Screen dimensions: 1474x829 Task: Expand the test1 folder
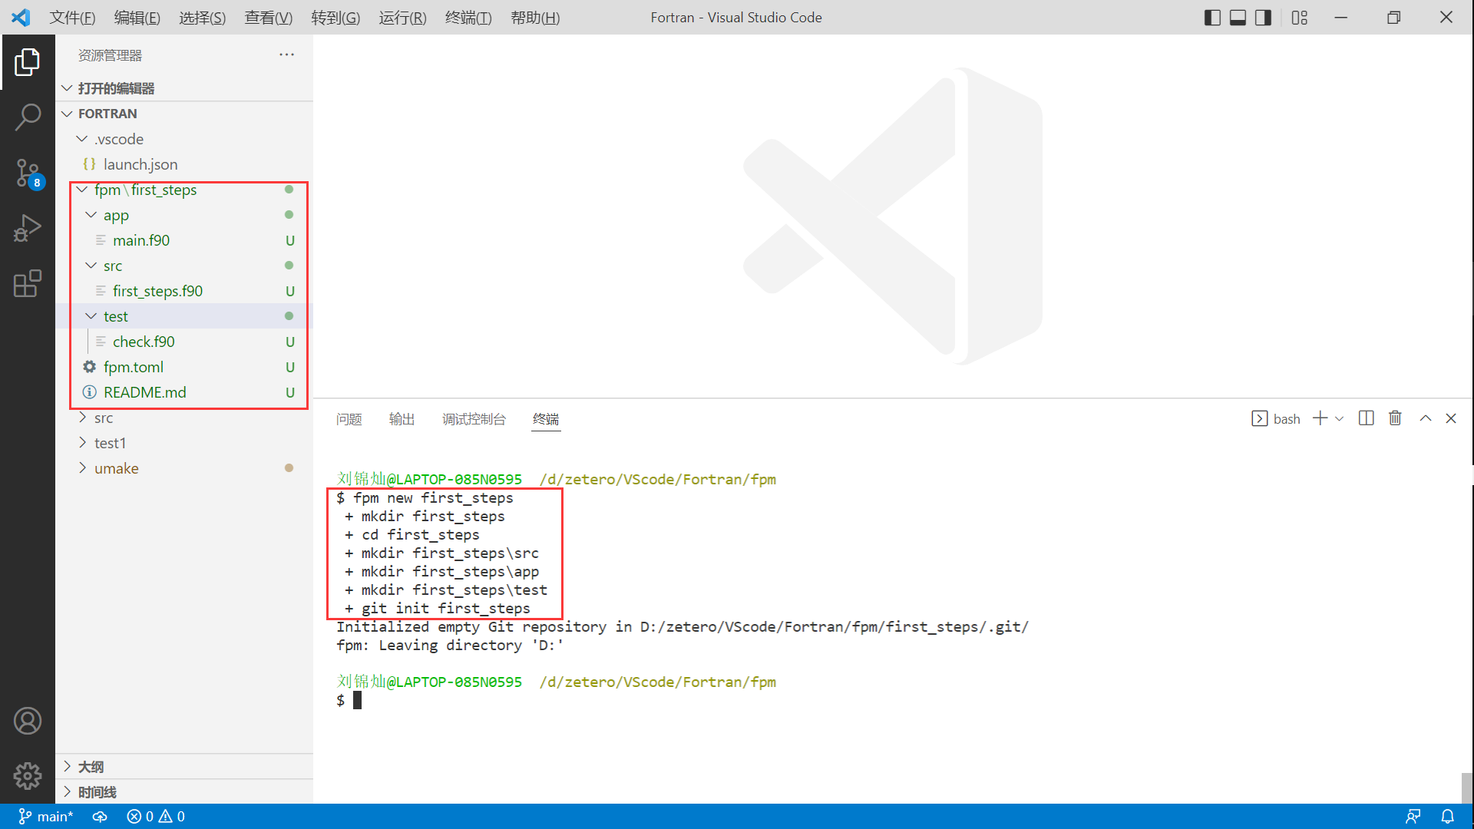[110, 443]
